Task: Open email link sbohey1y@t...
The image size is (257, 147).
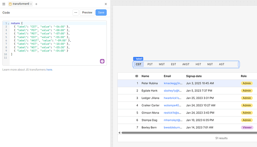Action: (172, 91)
